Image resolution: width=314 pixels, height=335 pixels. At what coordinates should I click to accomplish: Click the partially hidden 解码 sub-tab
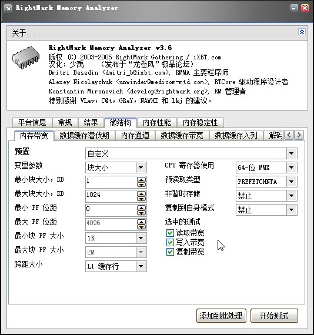275,135
